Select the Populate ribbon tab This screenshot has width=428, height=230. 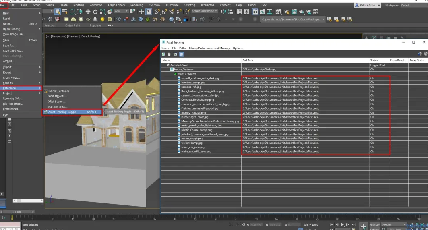tap(95, 25)
